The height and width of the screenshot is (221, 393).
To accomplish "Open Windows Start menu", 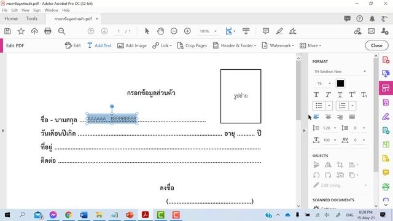I will (x=7, y=215).
